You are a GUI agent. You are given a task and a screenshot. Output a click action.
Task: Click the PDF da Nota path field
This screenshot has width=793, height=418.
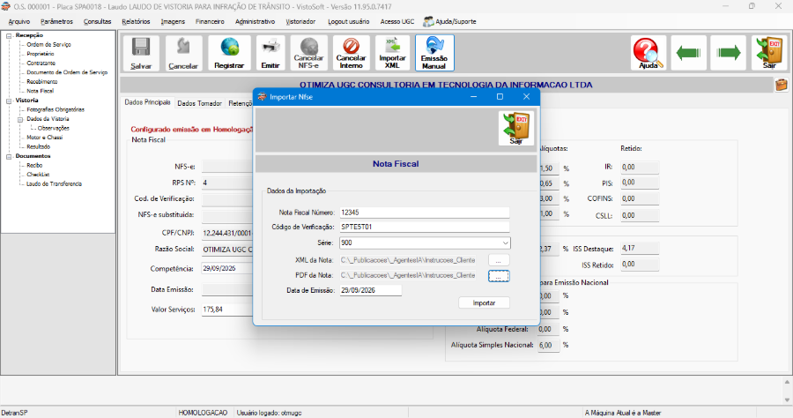408,275
